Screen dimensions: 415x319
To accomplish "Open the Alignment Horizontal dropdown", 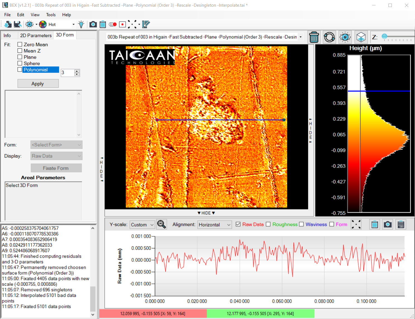I will click(215, 225).
